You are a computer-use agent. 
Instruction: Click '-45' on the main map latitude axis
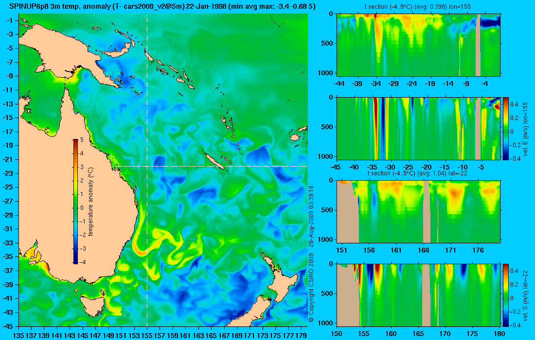pos(8,326)
